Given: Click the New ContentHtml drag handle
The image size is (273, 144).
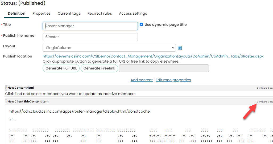Looking at the screenshot, I should pos(6,88).
